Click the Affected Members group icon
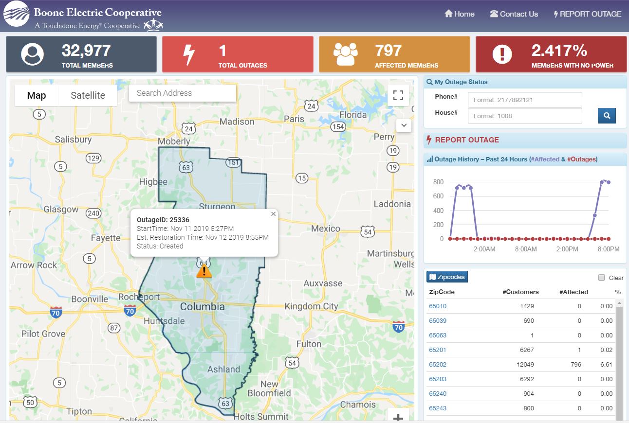 coord(345,54)
